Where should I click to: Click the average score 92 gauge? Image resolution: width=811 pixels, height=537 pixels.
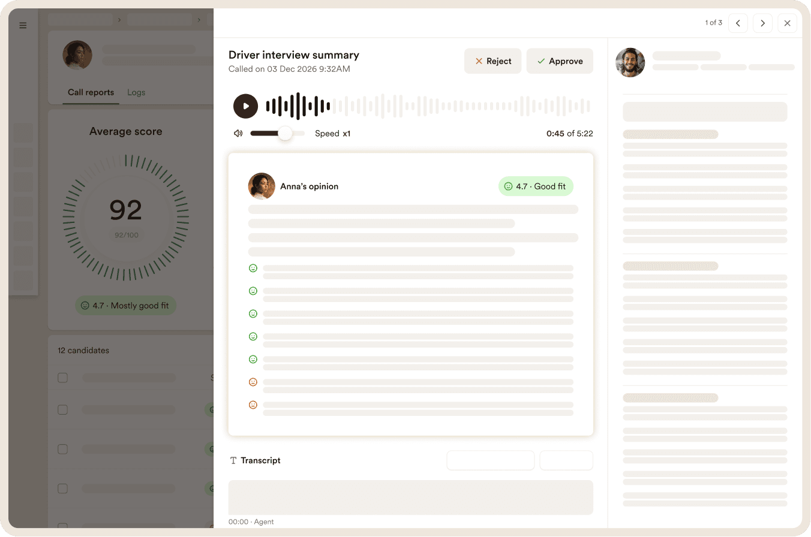[x=126, y=218]
